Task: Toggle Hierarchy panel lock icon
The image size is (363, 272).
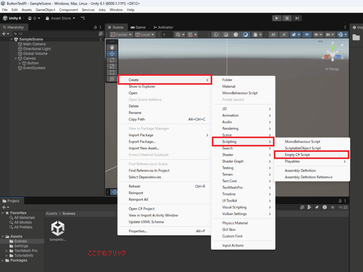Action: 95,27
